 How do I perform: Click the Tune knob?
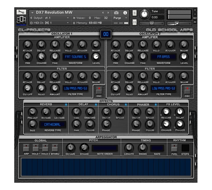(144, 14)
